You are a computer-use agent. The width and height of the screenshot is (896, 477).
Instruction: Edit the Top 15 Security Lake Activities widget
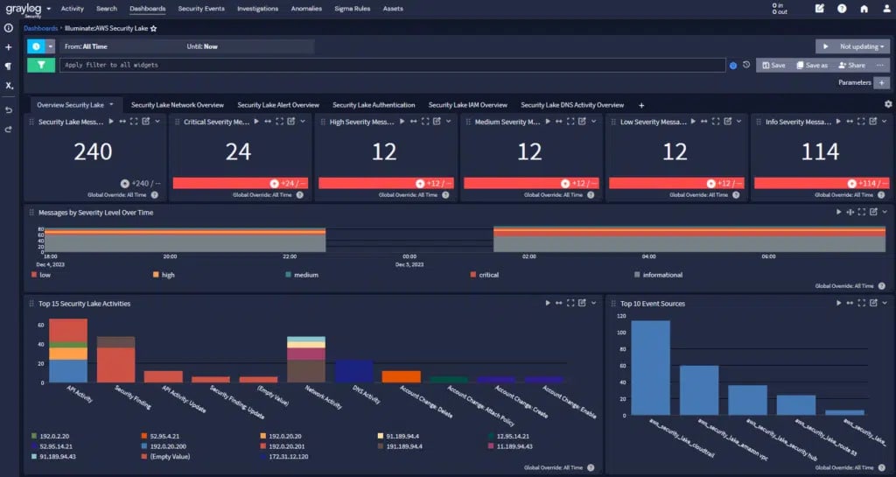[582, 303]
